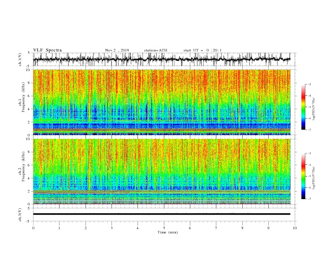
Task: Click the "5" volt tick of ch.1 waveform
Action: click(x=29, y=53)
